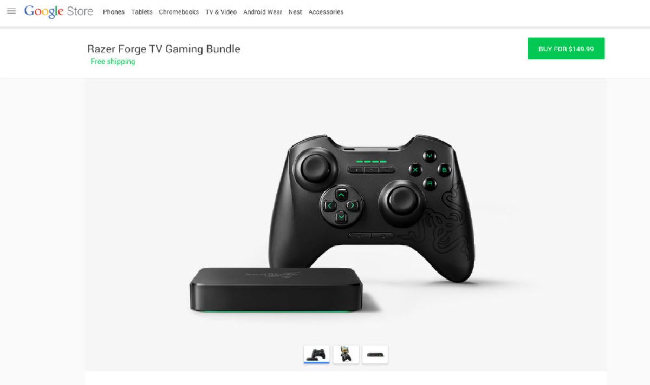The image size is (650, 385).
Task: Open the hamburger navigation menu
Action: 11,11
